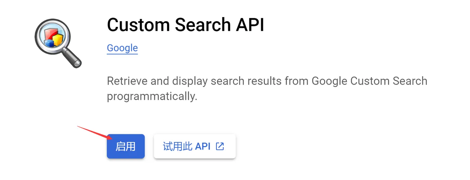
Task: Click the blue block in the logo
Action: (x=50, y=42)
